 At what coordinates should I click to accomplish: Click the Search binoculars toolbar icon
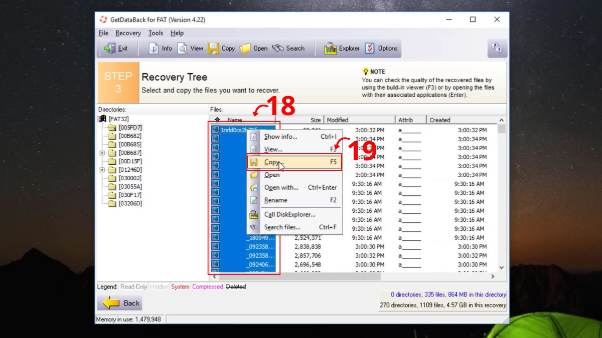coord(278,49)
